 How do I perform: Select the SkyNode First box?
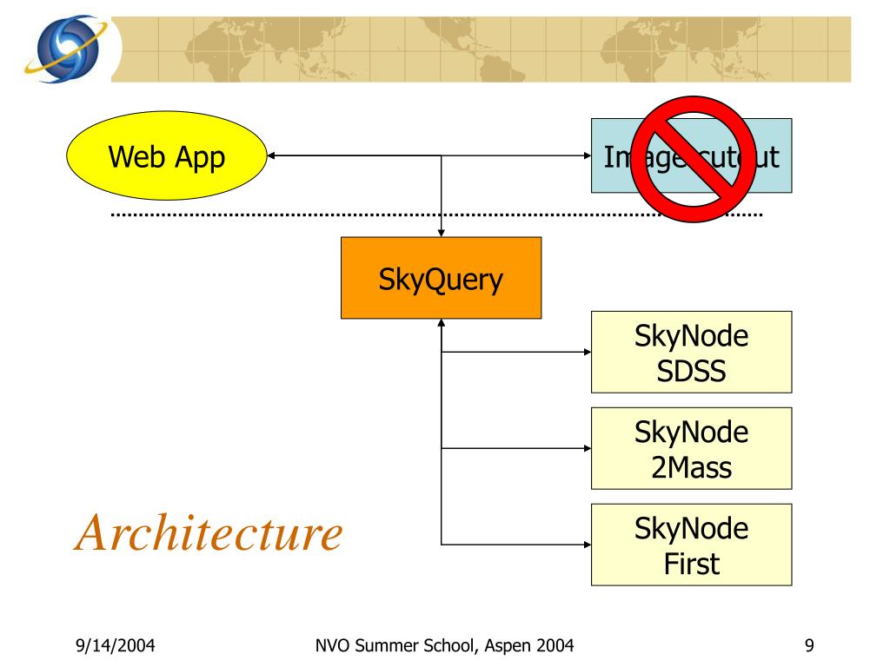coord(691,545)
